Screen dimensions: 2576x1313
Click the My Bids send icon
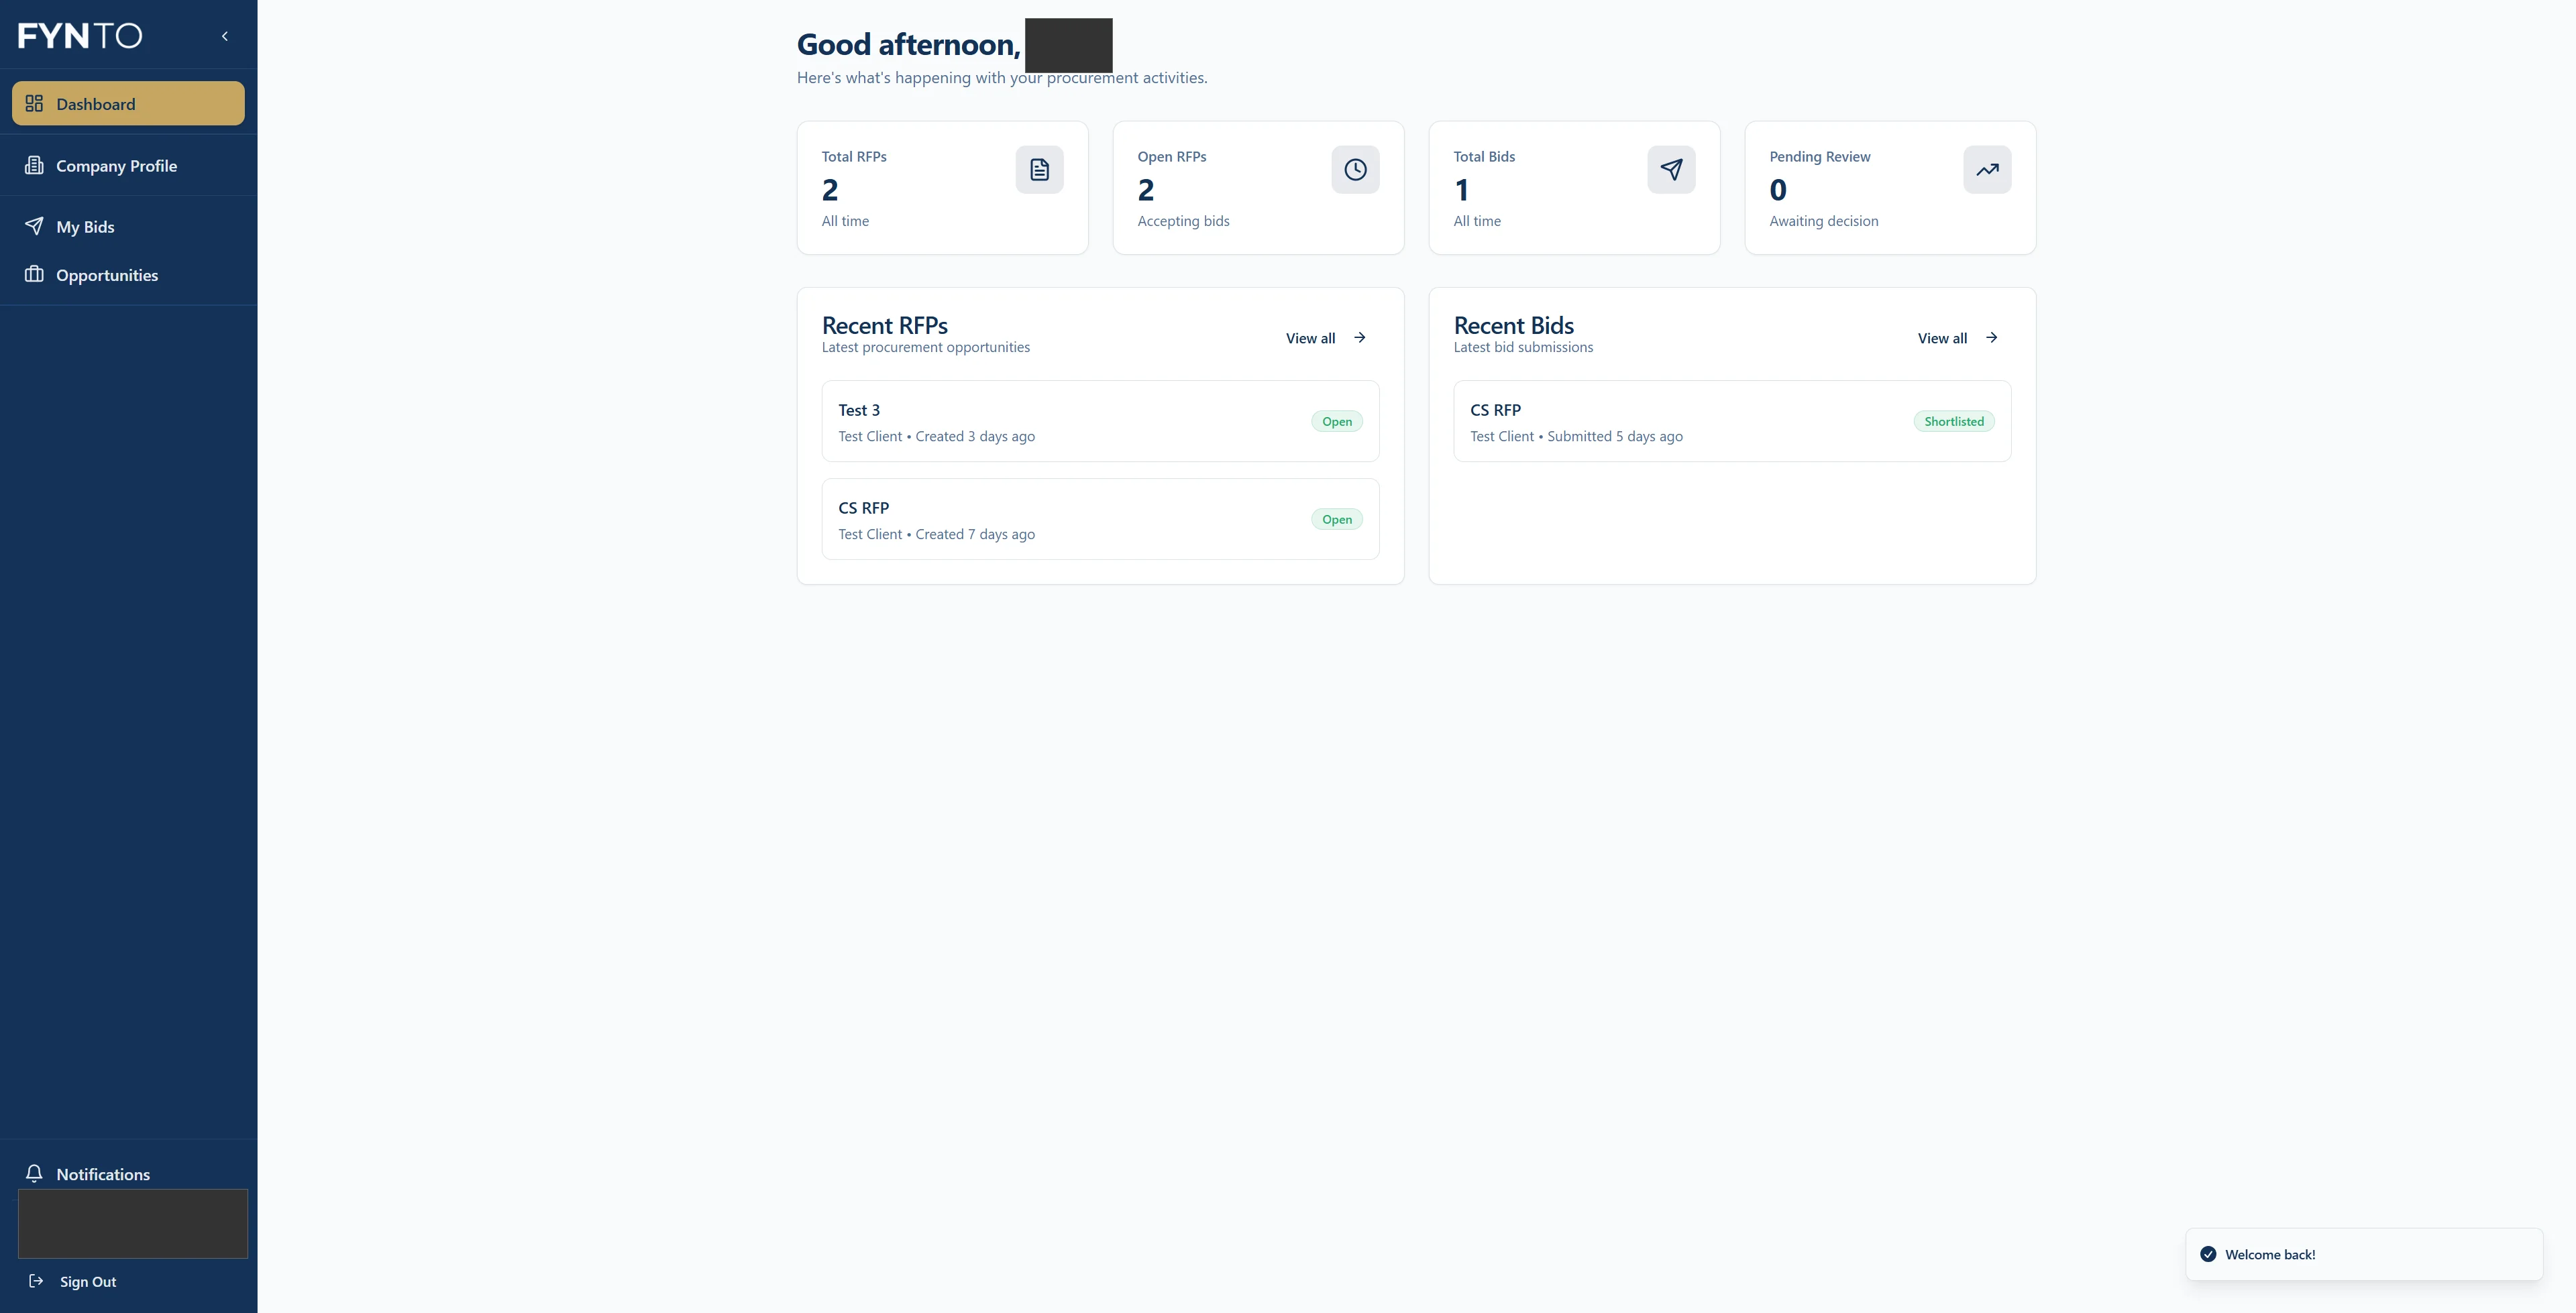[35, 226]
